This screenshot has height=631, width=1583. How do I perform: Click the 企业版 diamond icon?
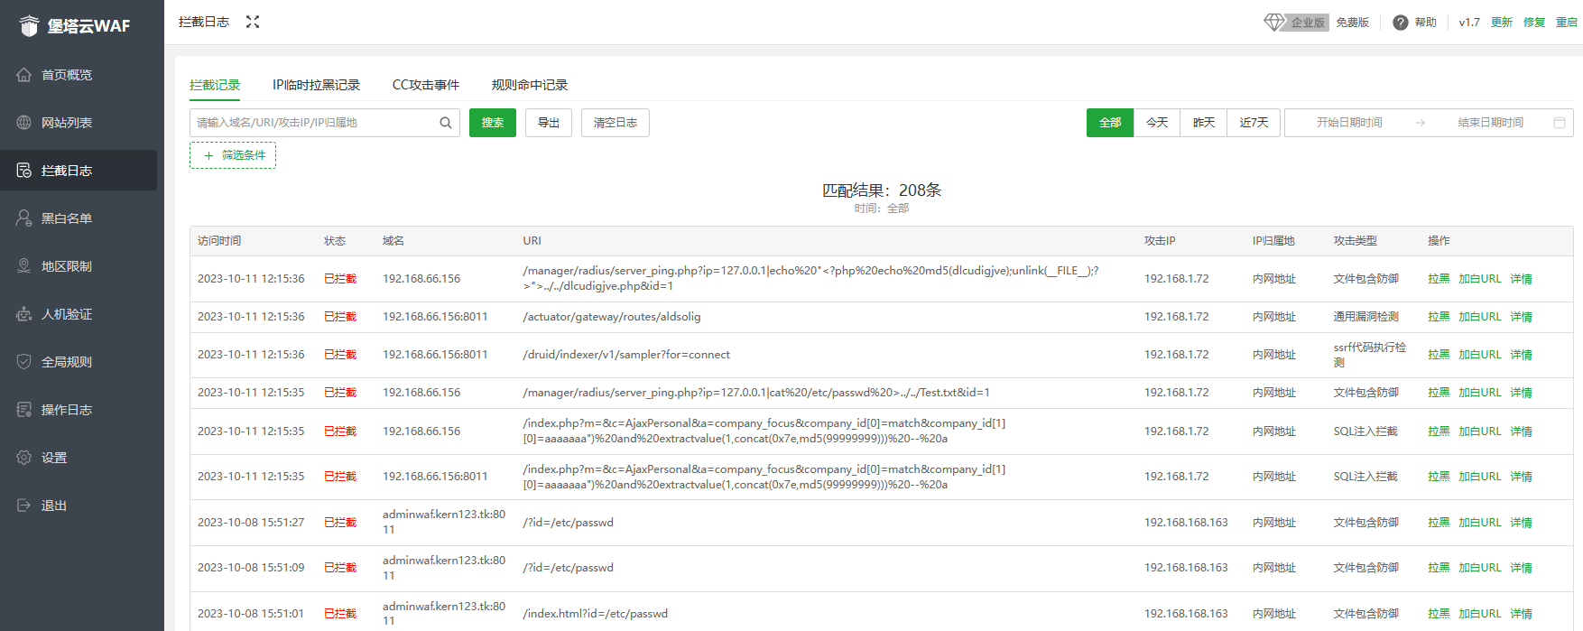click(1273, 22)
